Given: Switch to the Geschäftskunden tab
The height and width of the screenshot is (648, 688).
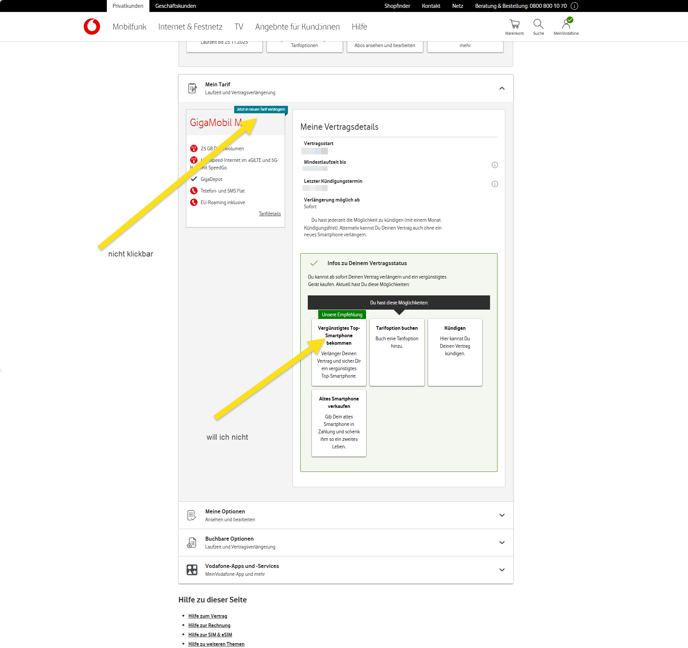Looking at the screenshot, I should click(176, 6).
